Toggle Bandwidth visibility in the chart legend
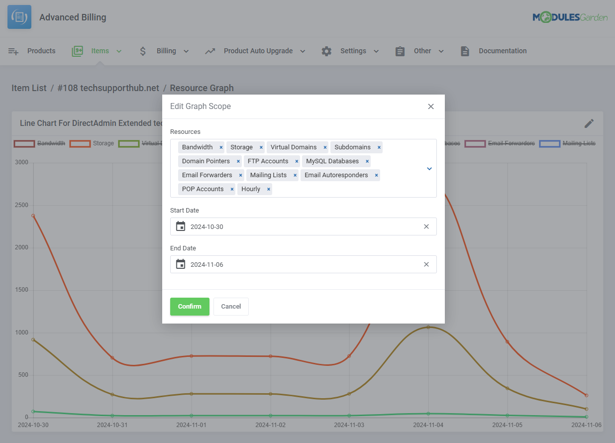The image size is (615, 443). coord(52,143)
